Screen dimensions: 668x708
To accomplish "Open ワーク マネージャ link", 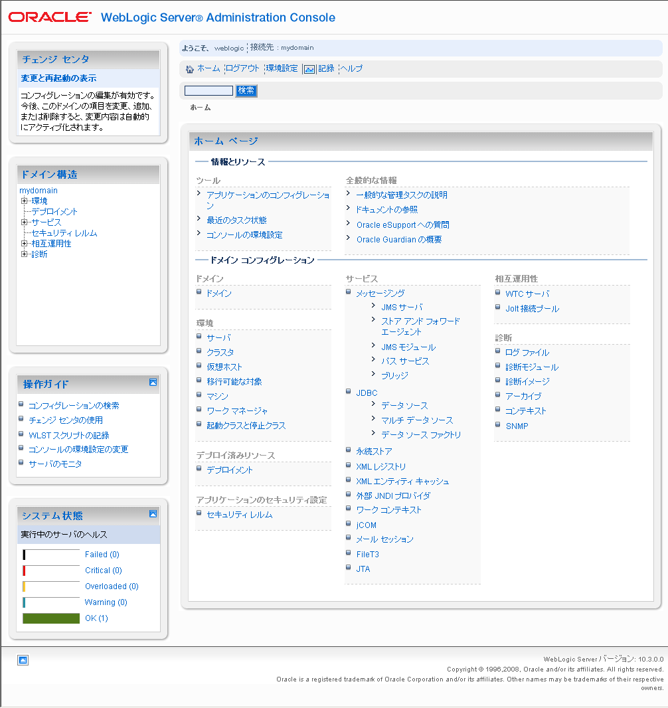I will click(x=237, y=411).
